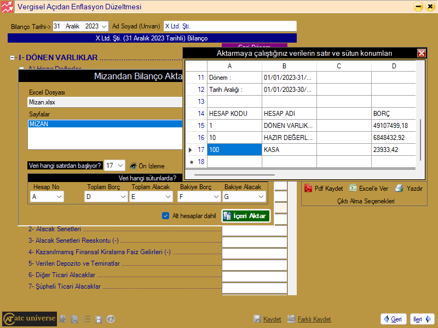The height and width of the screenshot is (328, 438).
Task: Click the 2- Alacak Senetleri row
Action: click(x=55, y=229)
